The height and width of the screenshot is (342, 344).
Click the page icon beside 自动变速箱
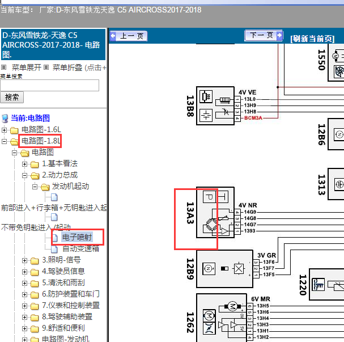click(54, 249)
